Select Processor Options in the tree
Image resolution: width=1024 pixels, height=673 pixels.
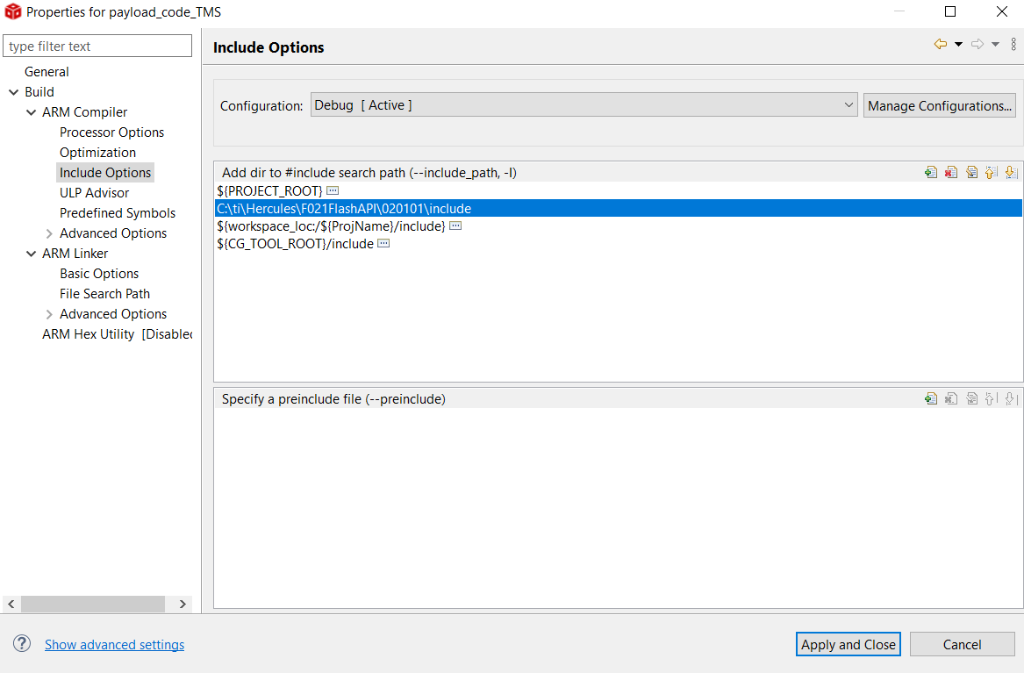click(111, 132)
